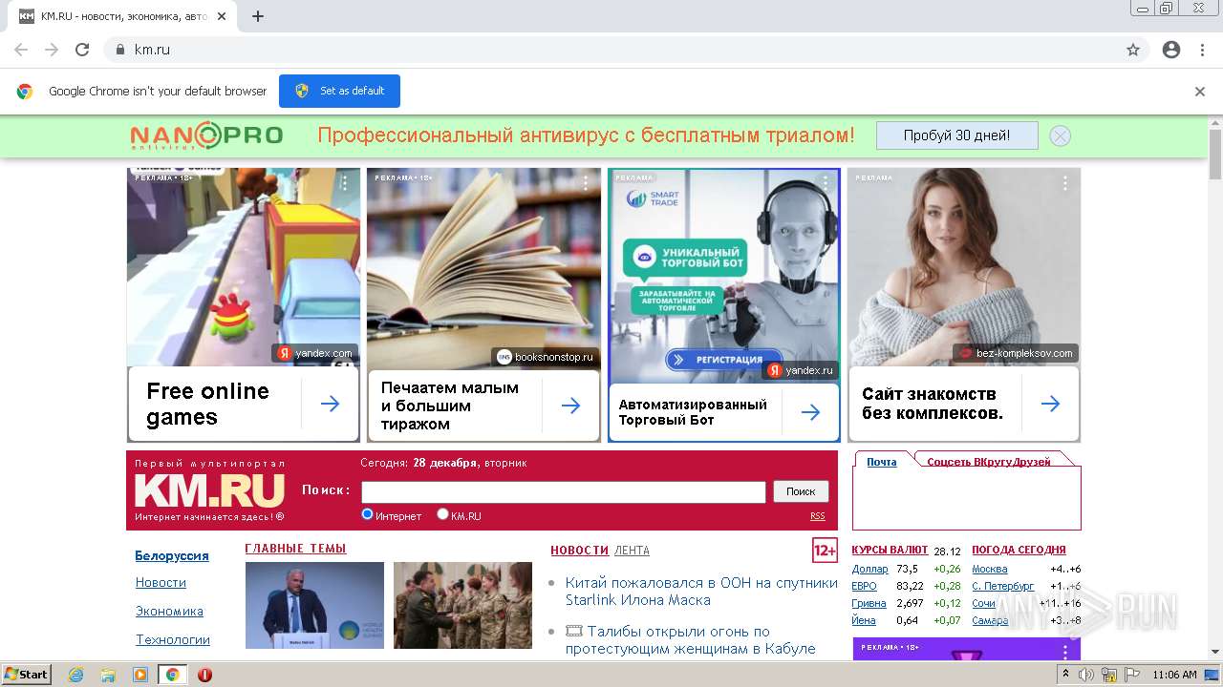This screenshot has height=687, width=1223.
Task: Open the ЛЕНТА news feed link
Action: (x=632, y=551)
